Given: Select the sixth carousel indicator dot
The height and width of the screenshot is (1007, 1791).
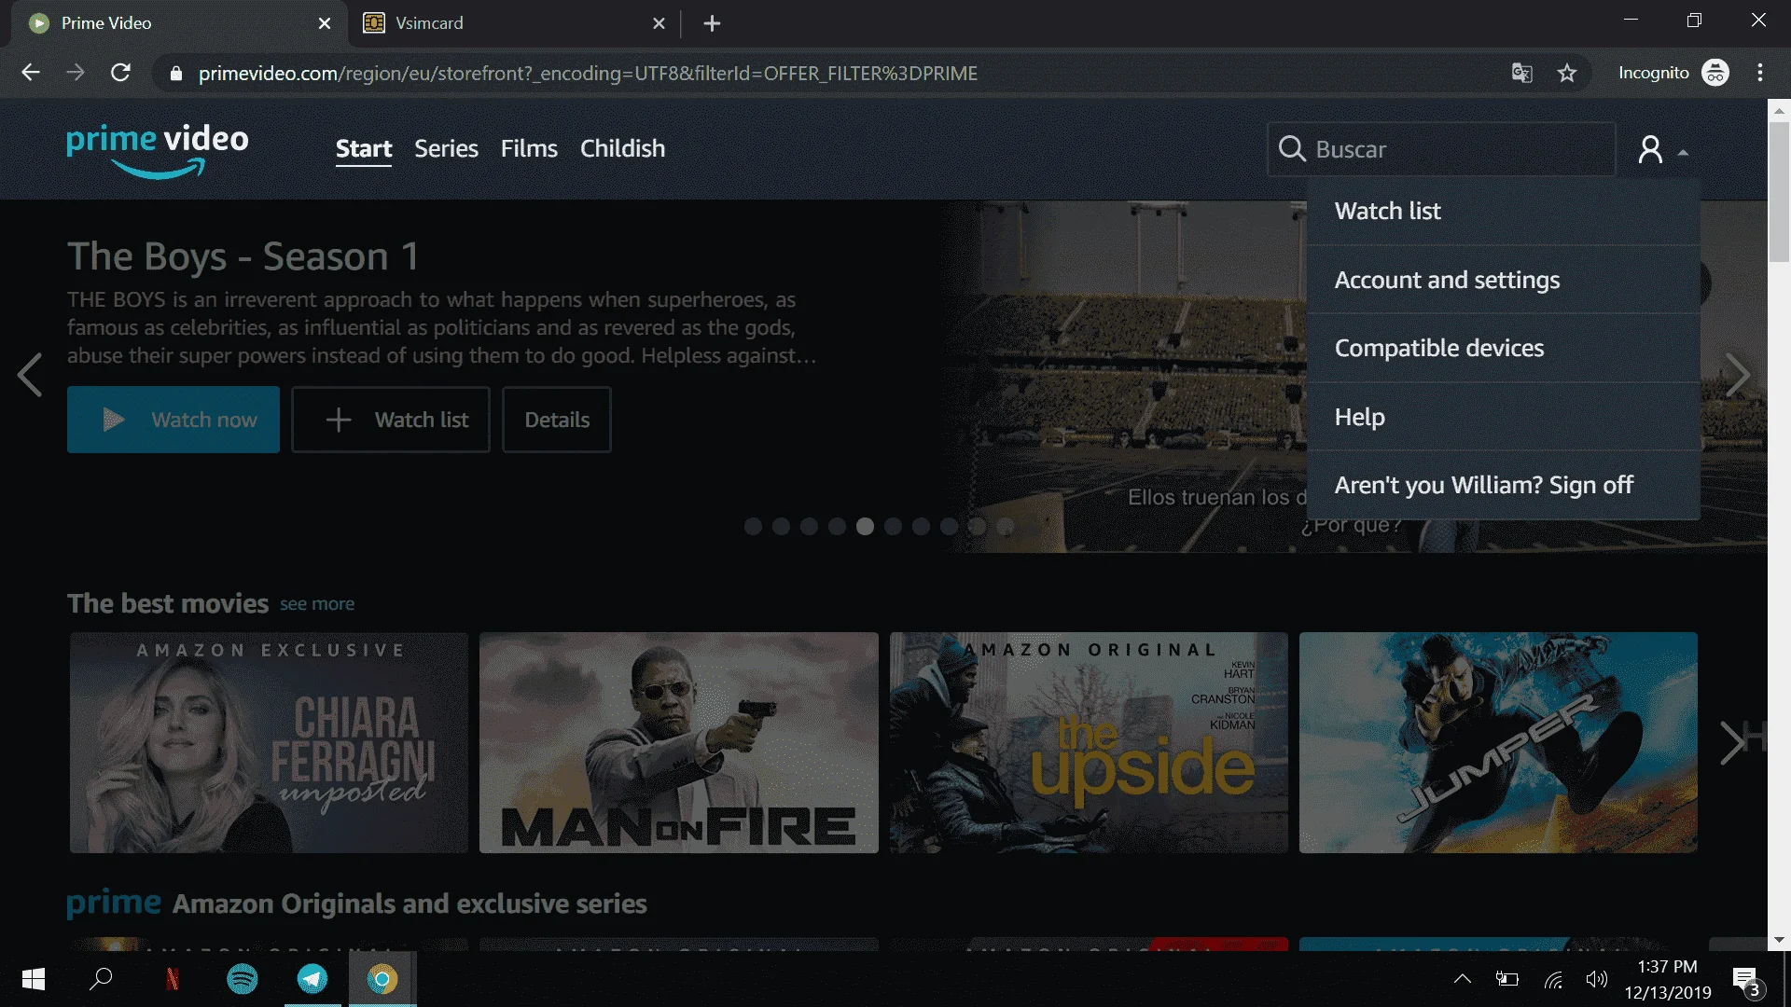Looking at the screenshot, I should coord(893,527).
